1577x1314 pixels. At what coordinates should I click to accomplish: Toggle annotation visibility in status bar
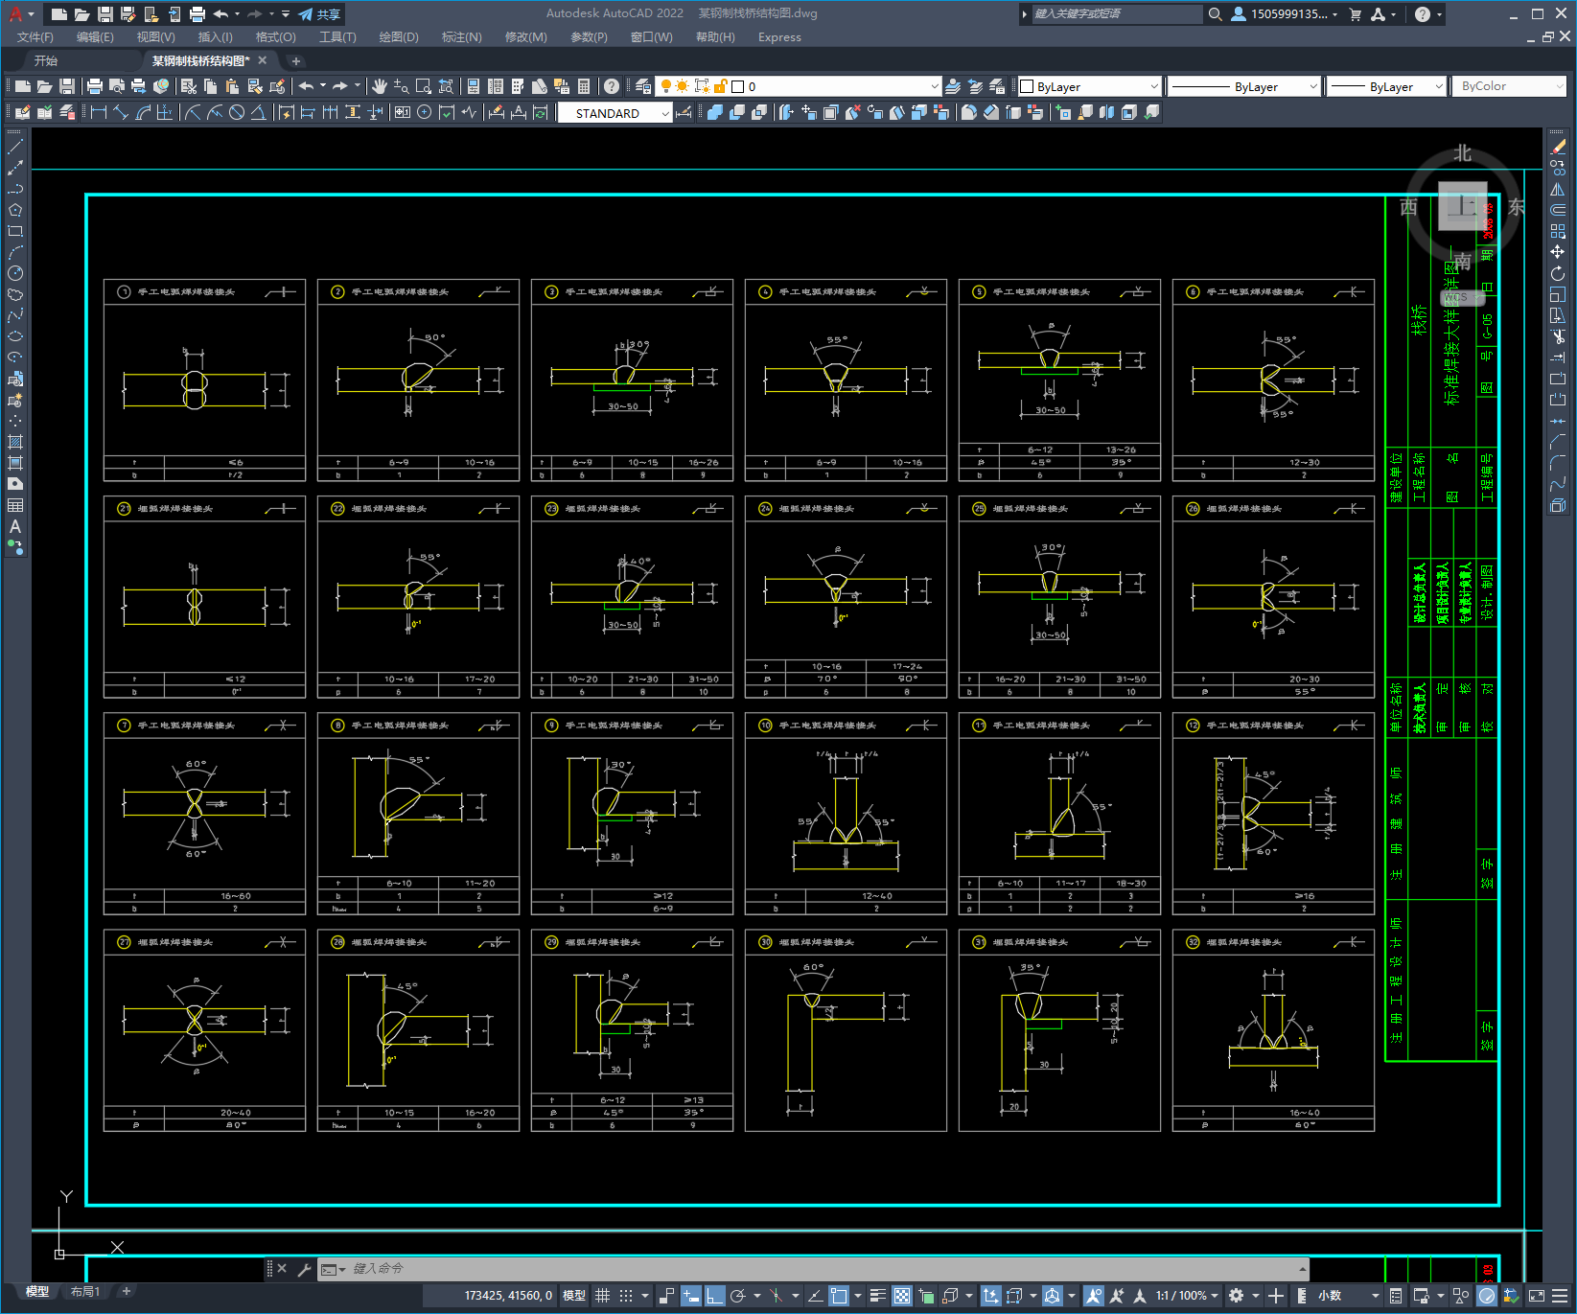tap(1094, 1296)
